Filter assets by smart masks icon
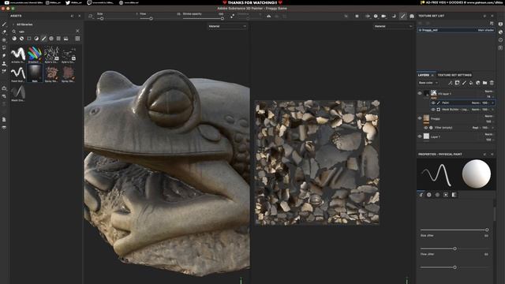Screen dimensions: 505x284 pos(29,39)
